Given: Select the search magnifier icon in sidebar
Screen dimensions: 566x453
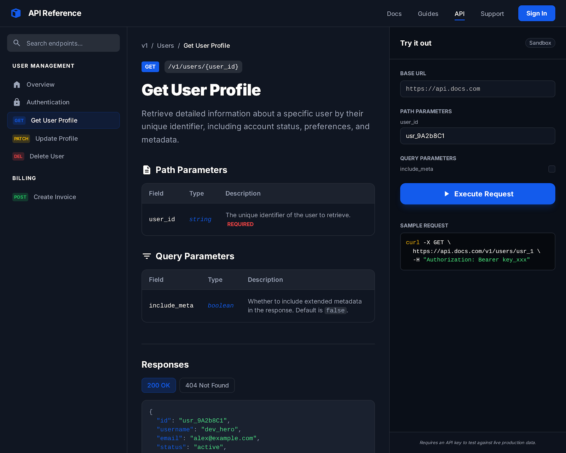Looking at the screenshot, I should (17, 43).
